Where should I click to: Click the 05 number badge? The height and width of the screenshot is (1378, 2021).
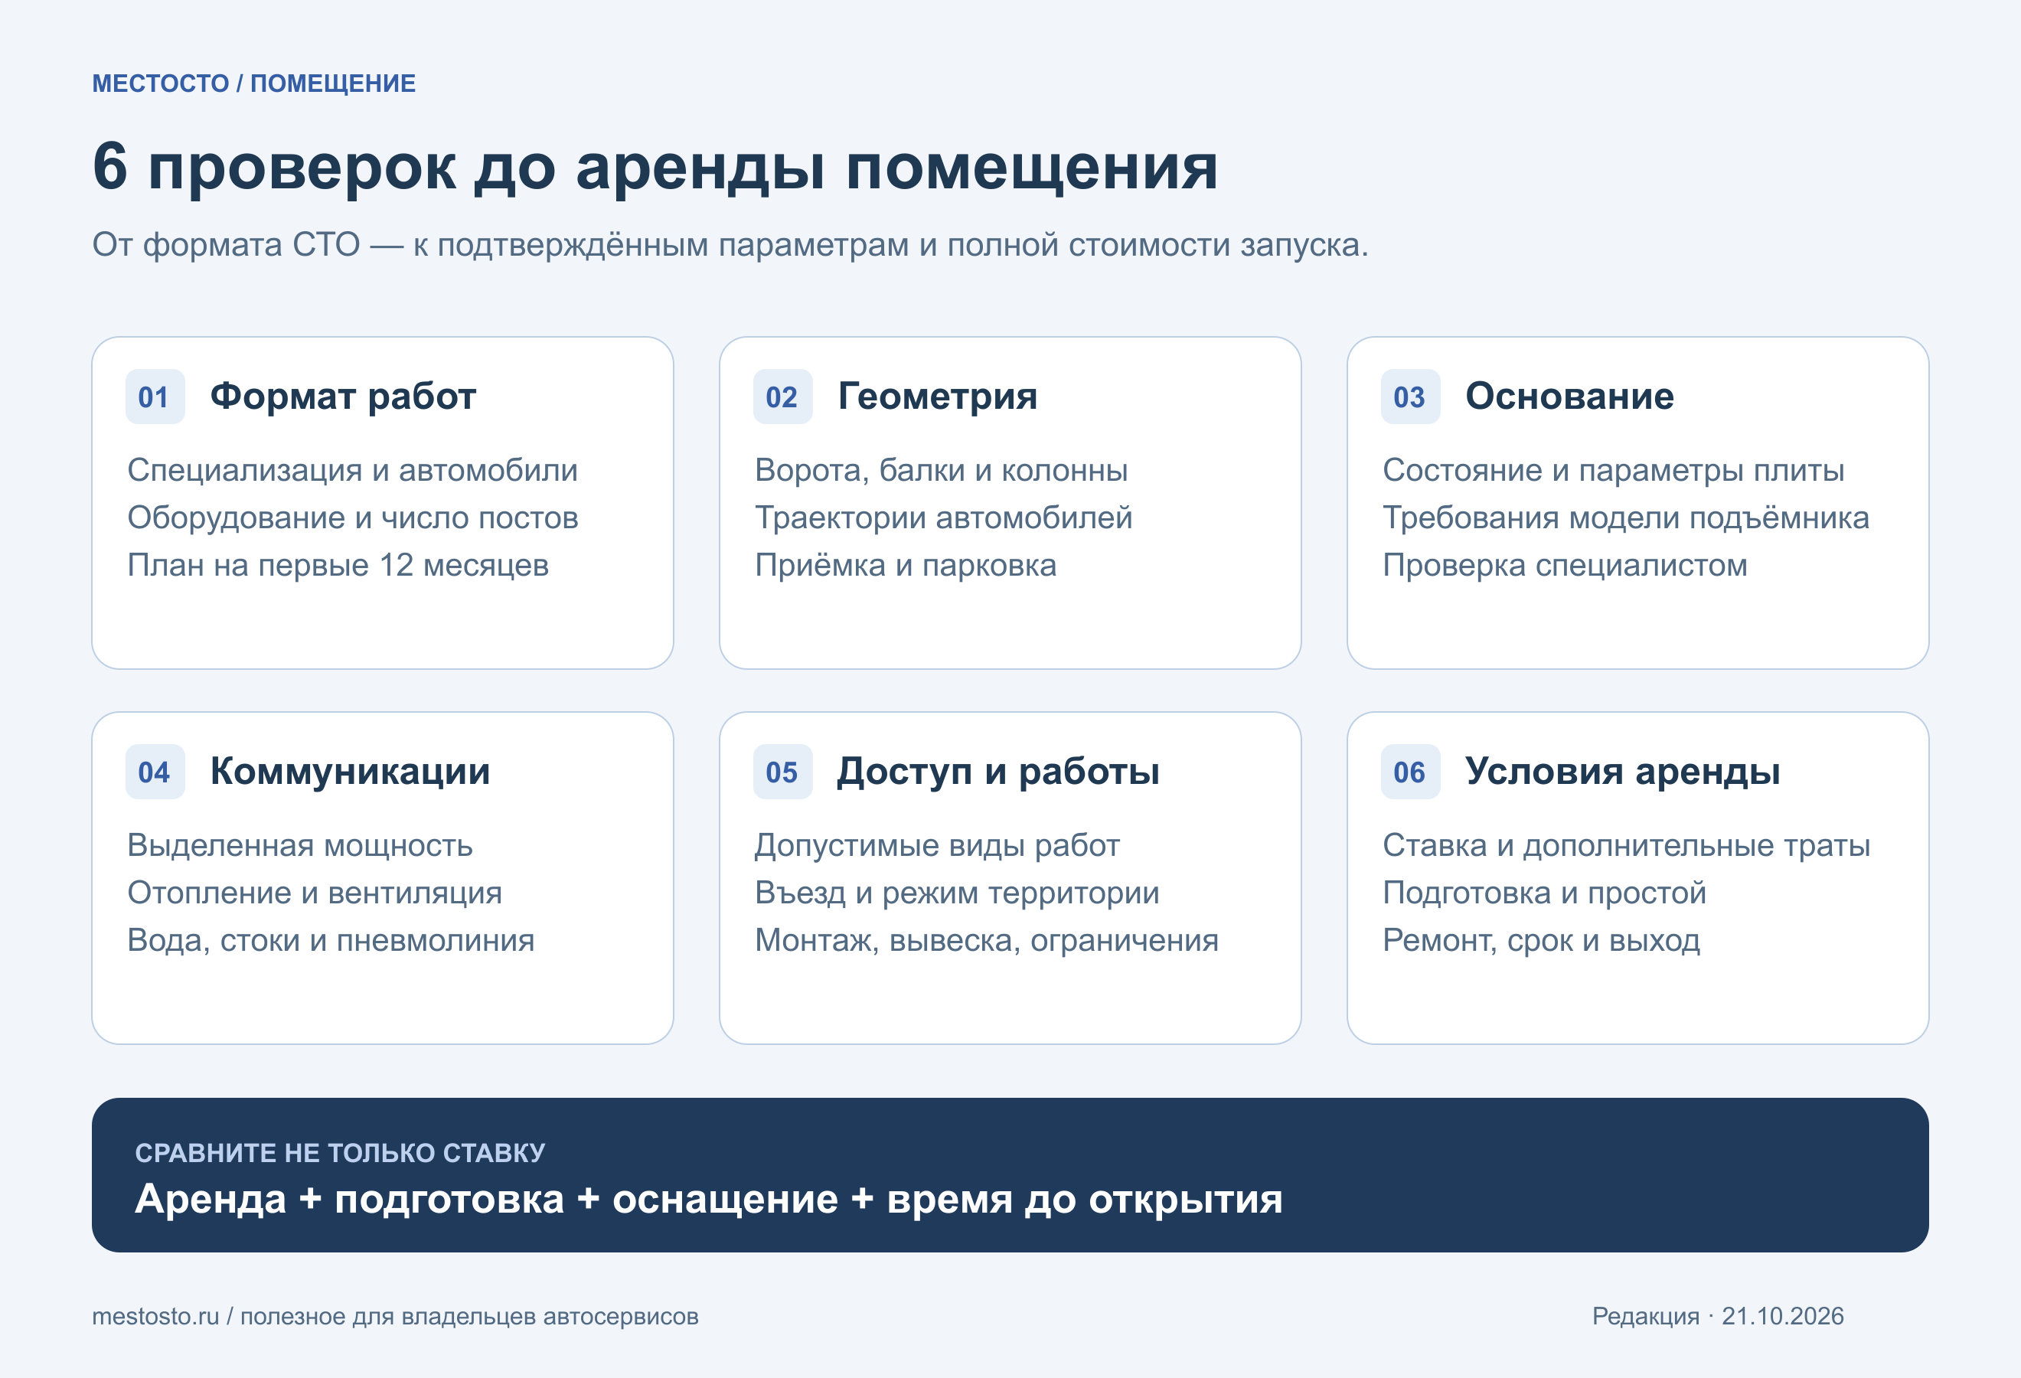pos(782,772)
